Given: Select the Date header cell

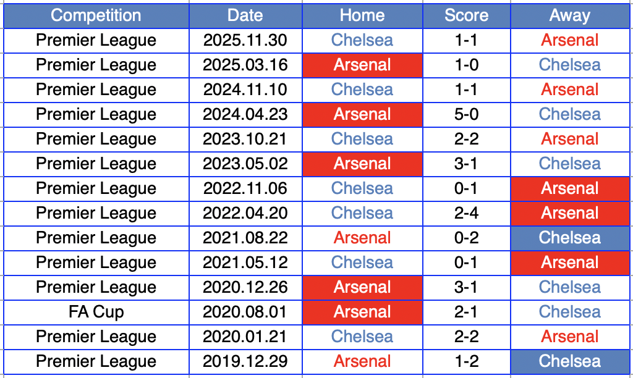Looking at the screenshot, I should 245,15.
